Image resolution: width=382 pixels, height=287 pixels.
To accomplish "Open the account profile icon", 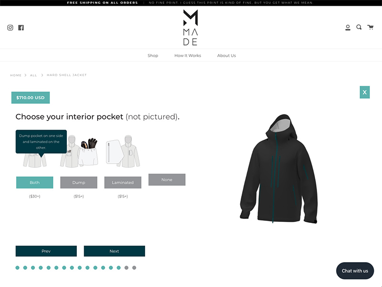I will point(348,28).
